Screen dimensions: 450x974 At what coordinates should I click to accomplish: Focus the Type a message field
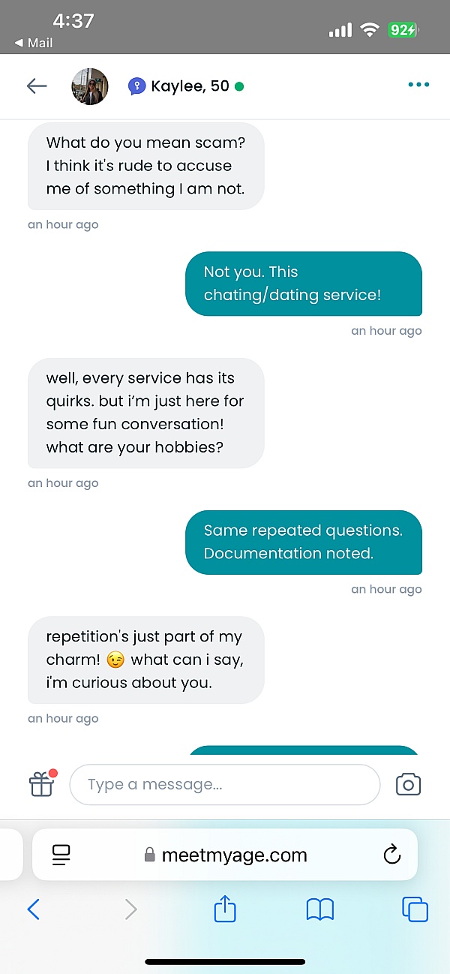[x=225, y=785]
